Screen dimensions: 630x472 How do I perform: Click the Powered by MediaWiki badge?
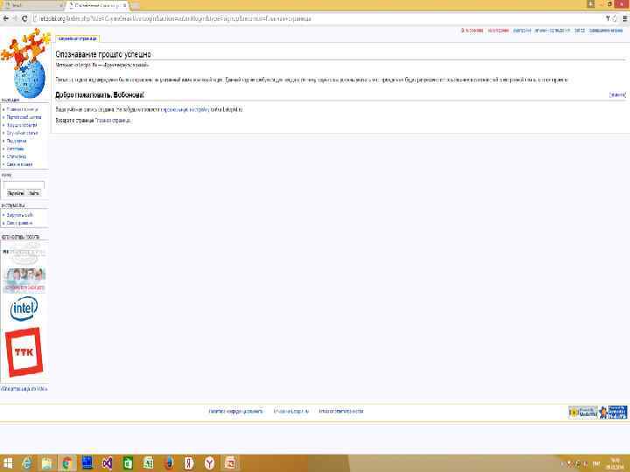[583, 413]
